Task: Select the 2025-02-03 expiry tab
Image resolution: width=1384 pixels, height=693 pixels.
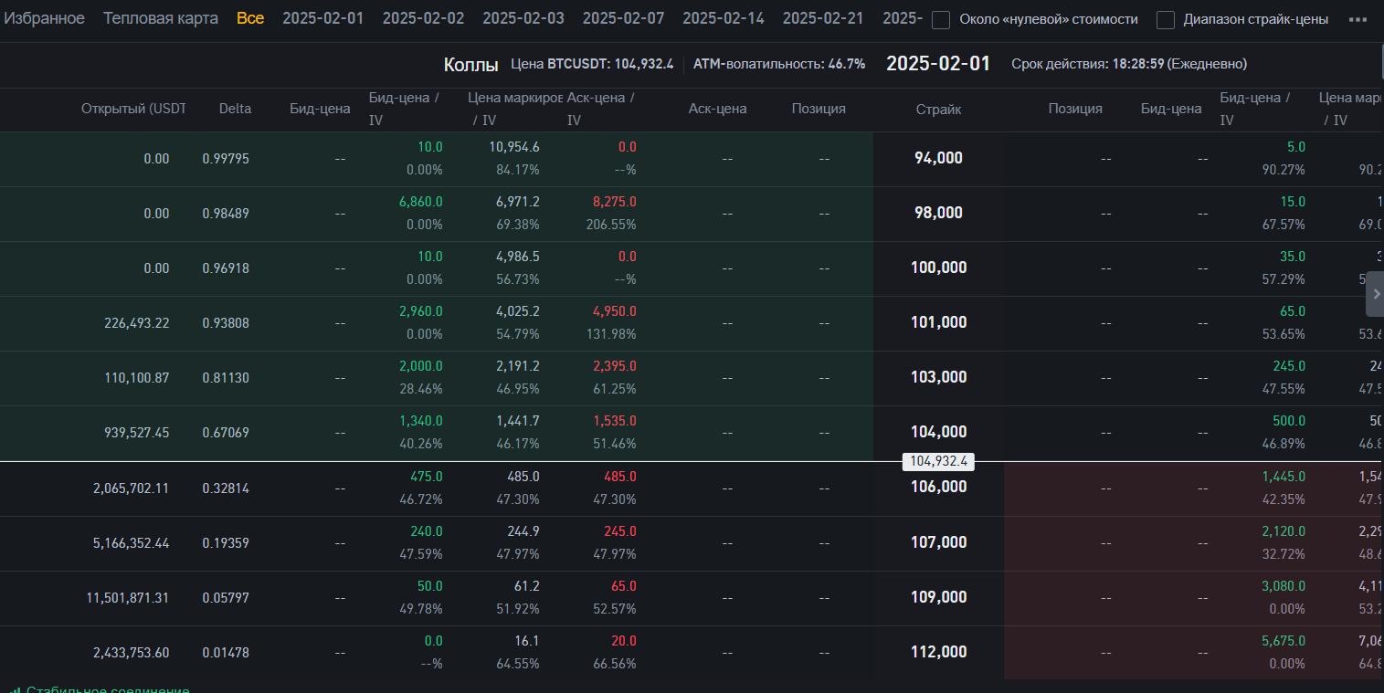Action: pos(523,18)
